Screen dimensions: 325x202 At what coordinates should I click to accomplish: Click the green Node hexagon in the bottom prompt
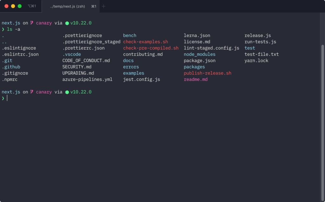[x=67, y=92]
